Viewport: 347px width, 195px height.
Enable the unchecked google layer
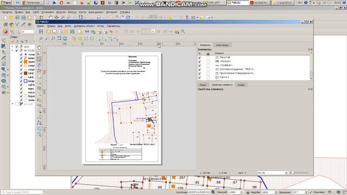pos(17,104)
